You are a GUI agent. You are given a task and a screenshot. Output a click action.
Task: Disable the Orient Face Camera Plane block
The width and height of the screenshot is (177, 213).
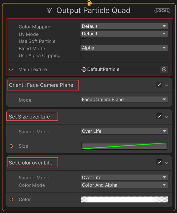(x=159, y=85)
